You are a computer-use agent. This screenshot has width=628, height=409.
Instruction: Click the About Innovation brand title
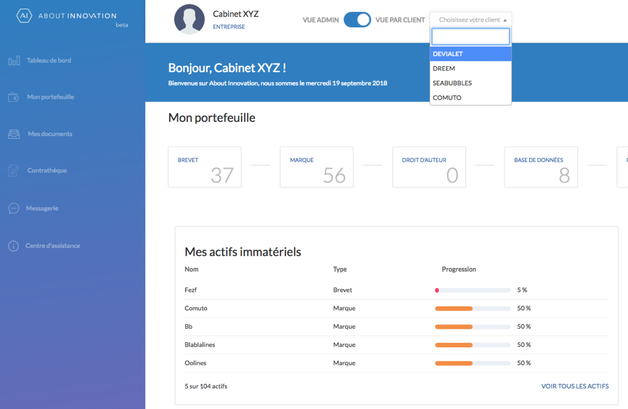(77, 16)
